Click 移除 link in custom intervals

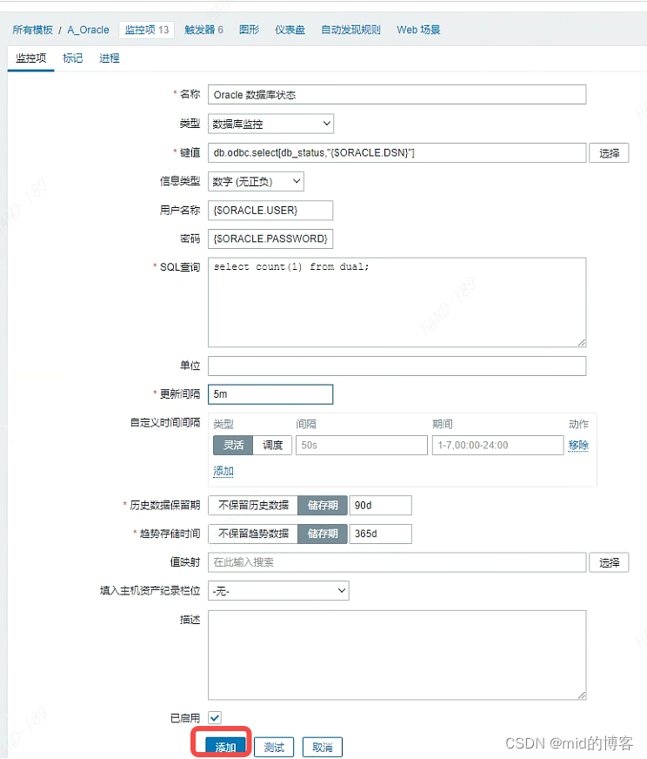[578, 446]
